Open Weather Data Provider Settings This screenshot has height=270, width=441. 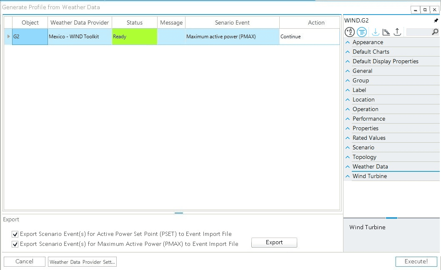(82, 262)
